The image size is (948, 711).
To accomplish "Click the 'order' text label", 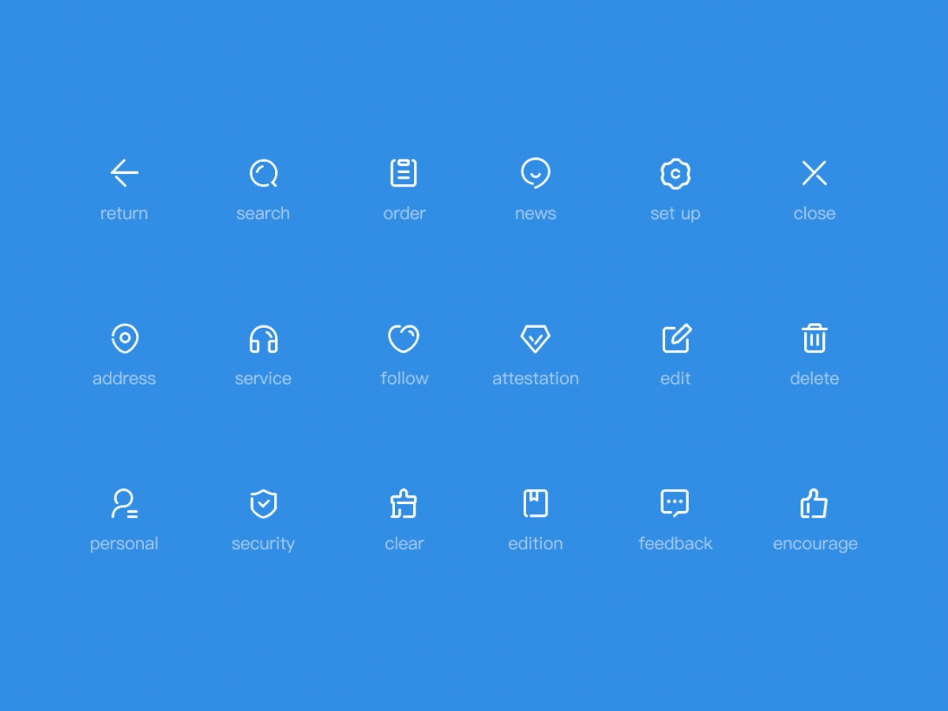I will [404, 213].
